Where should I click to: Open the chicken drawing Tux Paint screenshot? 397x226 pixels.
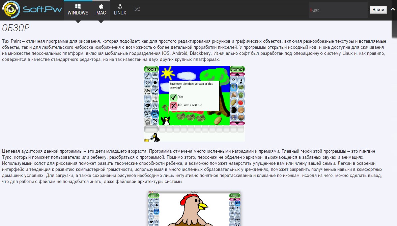[194, 209]
